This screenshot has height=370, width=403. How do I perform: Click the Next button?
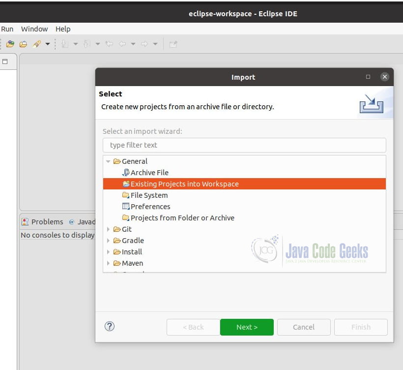[247, 327]
